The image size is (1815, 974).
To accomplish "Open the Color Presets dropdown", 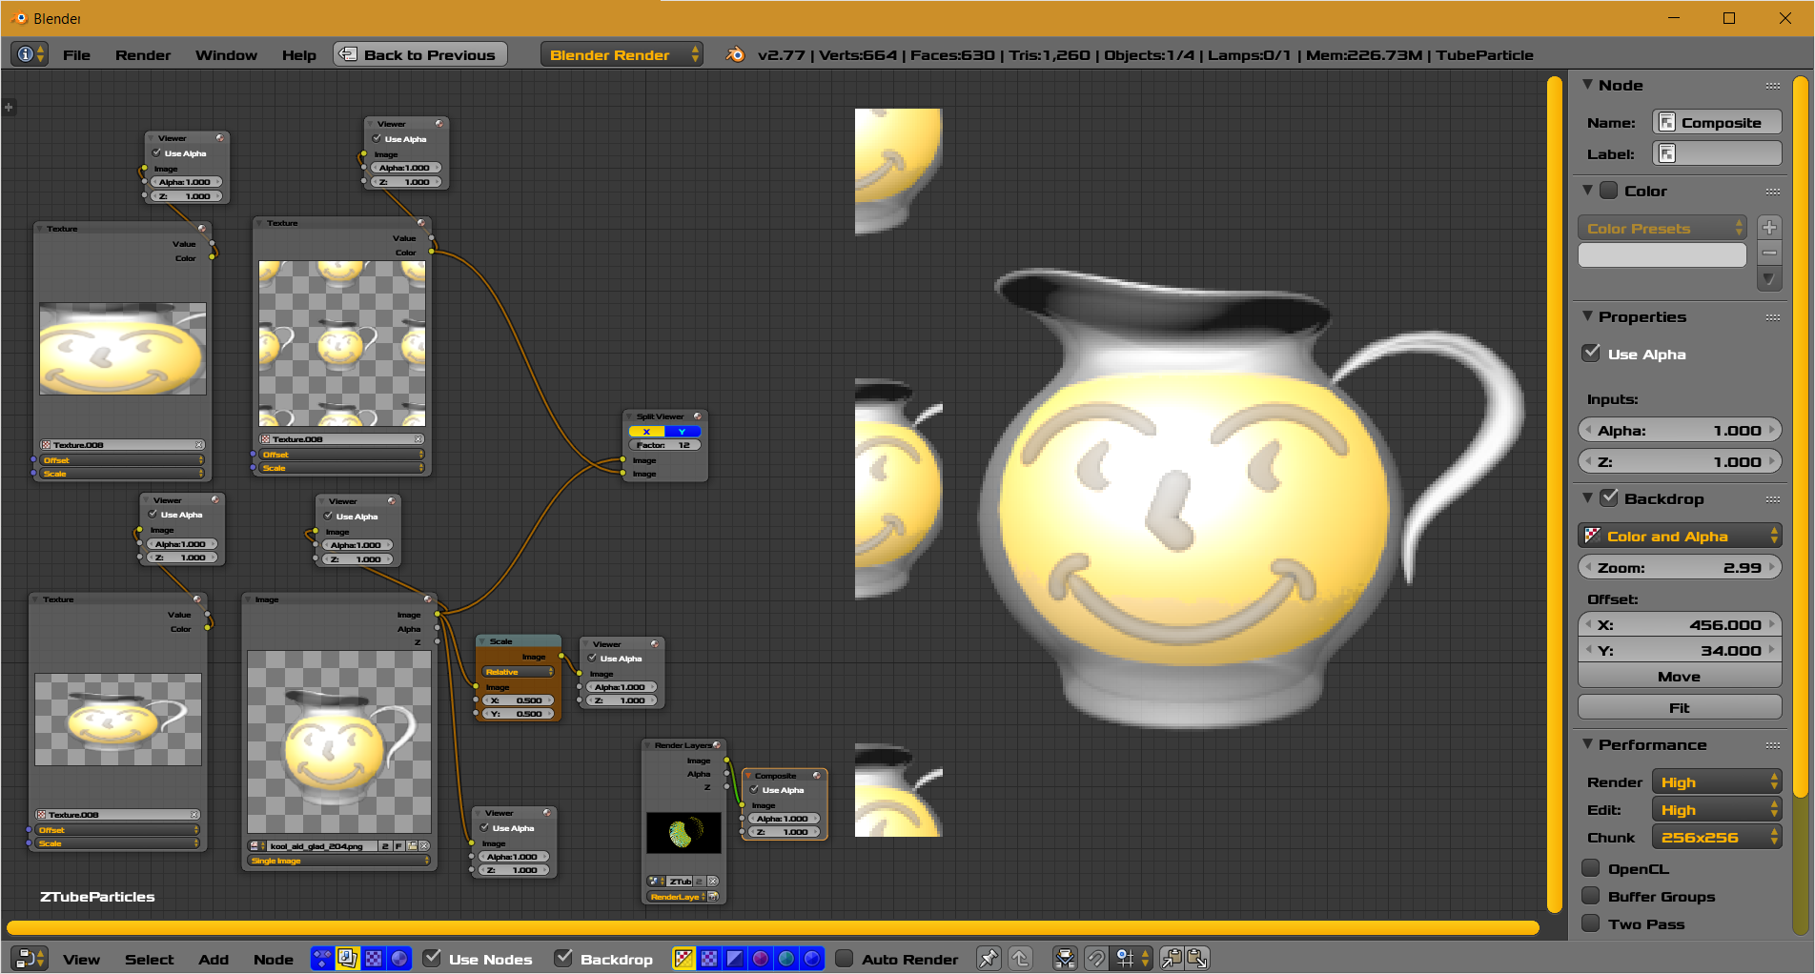I will (x=1662, y=228).
